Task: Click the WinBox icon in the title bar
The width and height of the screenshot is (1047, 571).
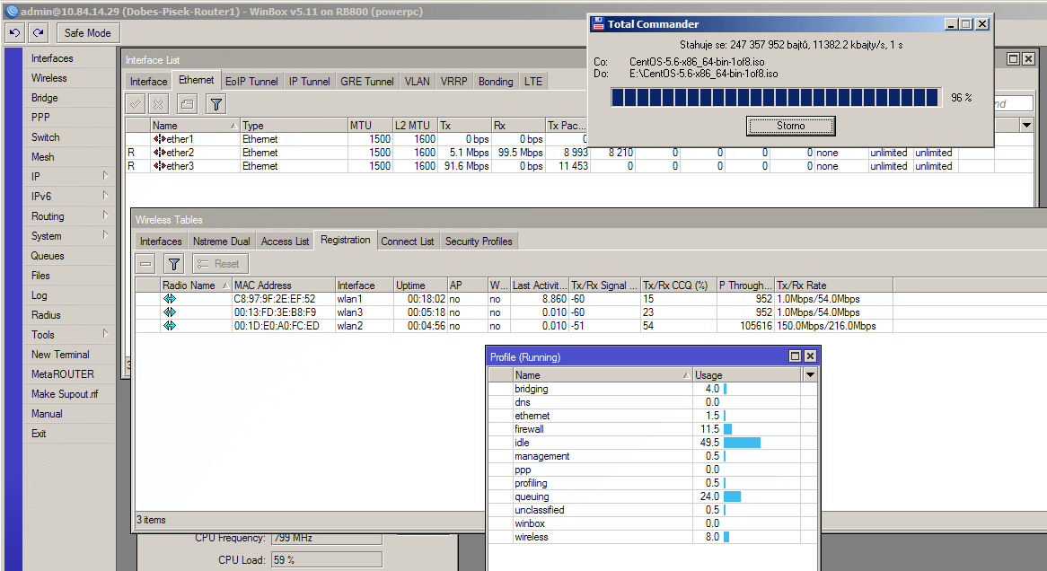Action: (12, 11)
